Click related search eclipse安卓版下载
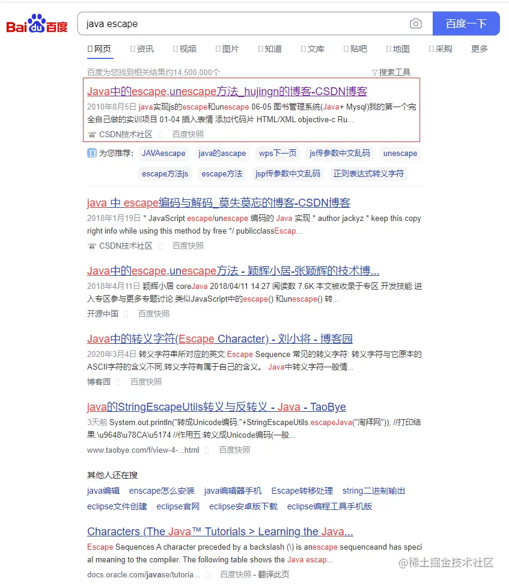This screenshot has height=584, width=509. point(243,506)
